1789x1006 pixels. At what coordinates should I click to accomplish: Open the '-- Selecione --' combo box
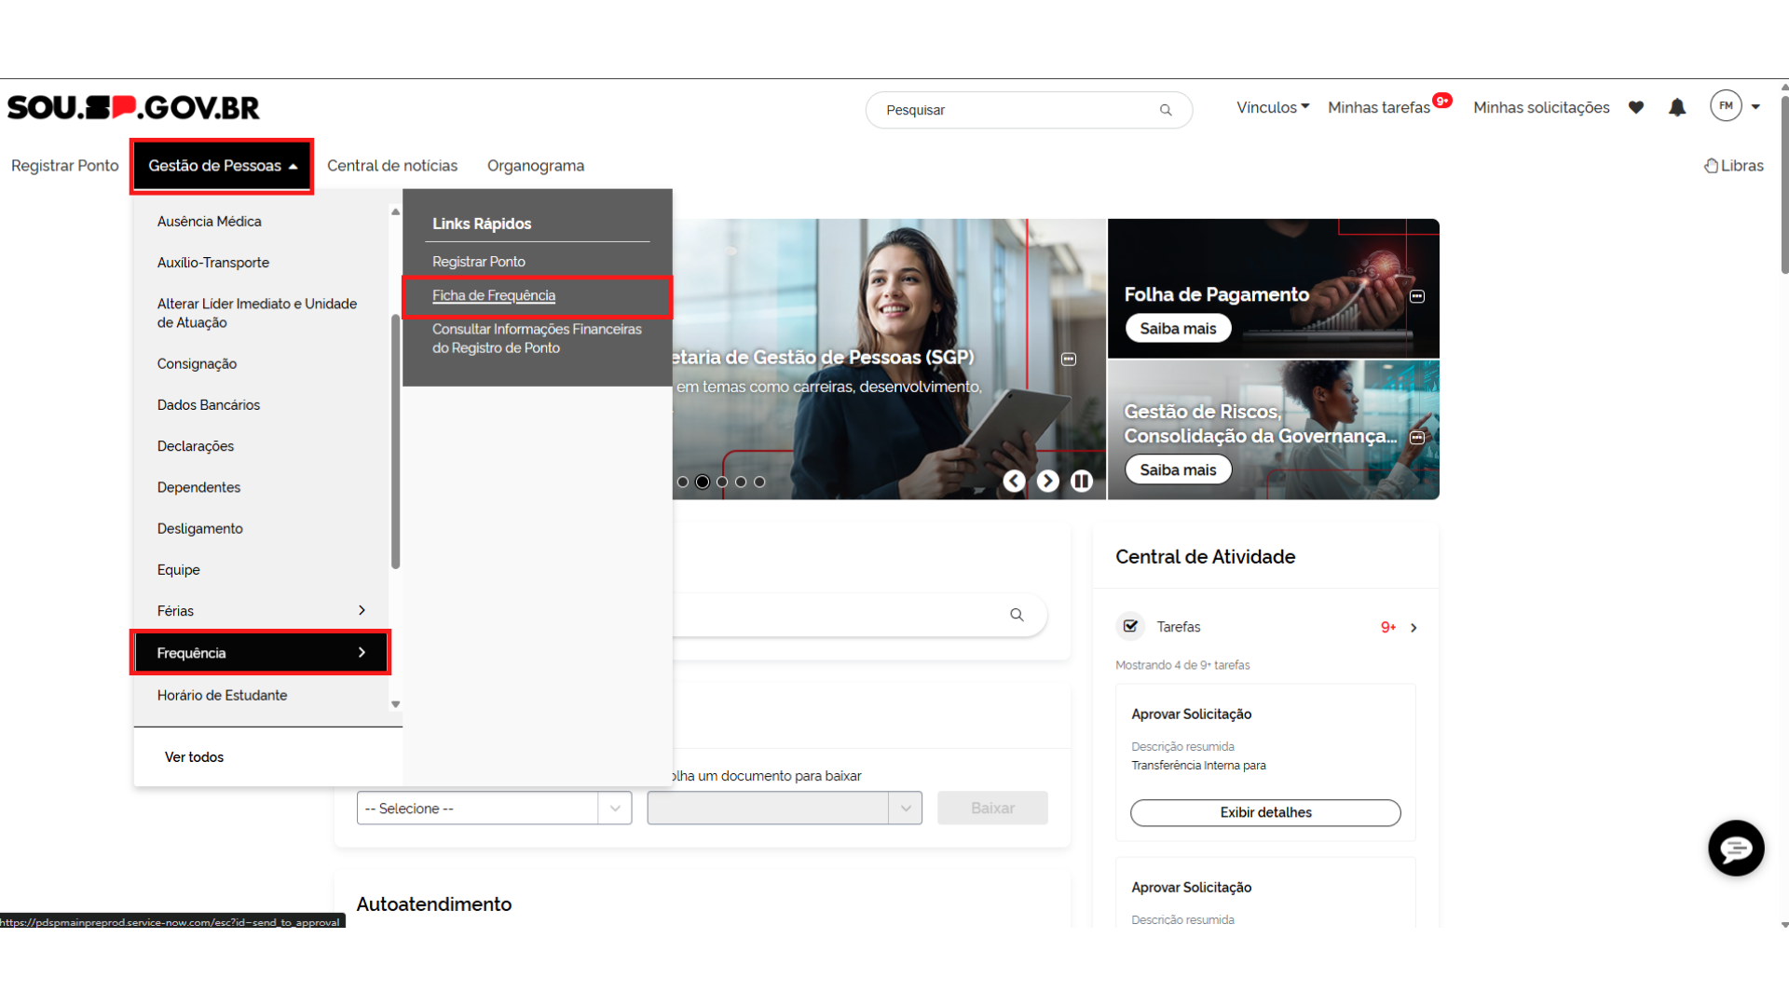coord(494,808)
